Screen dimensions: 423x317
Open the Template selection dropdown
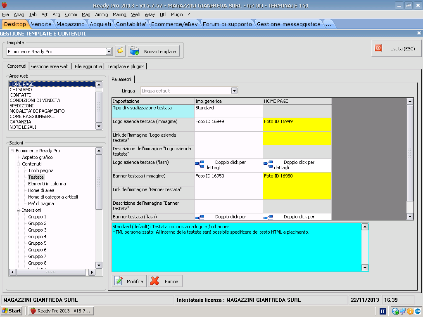(109, 51)
